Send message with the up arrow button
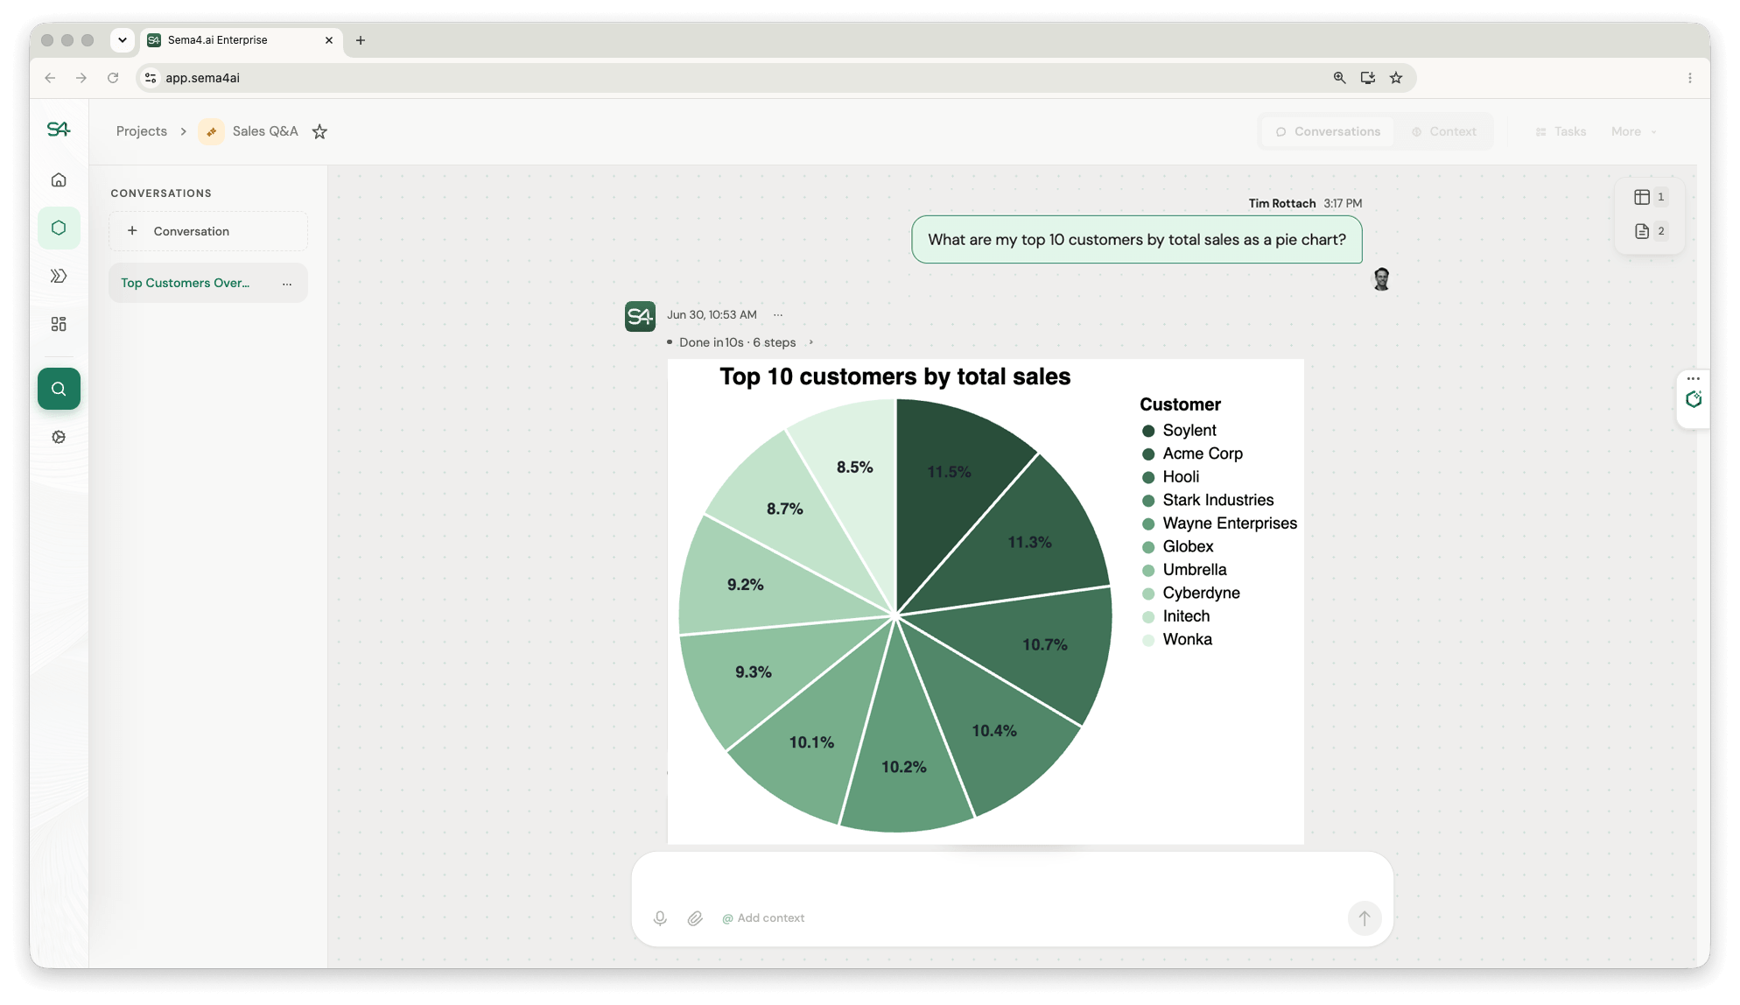Image resolution: width=1740 pixels, height=1005 pixels. [x=1364, y=917]
